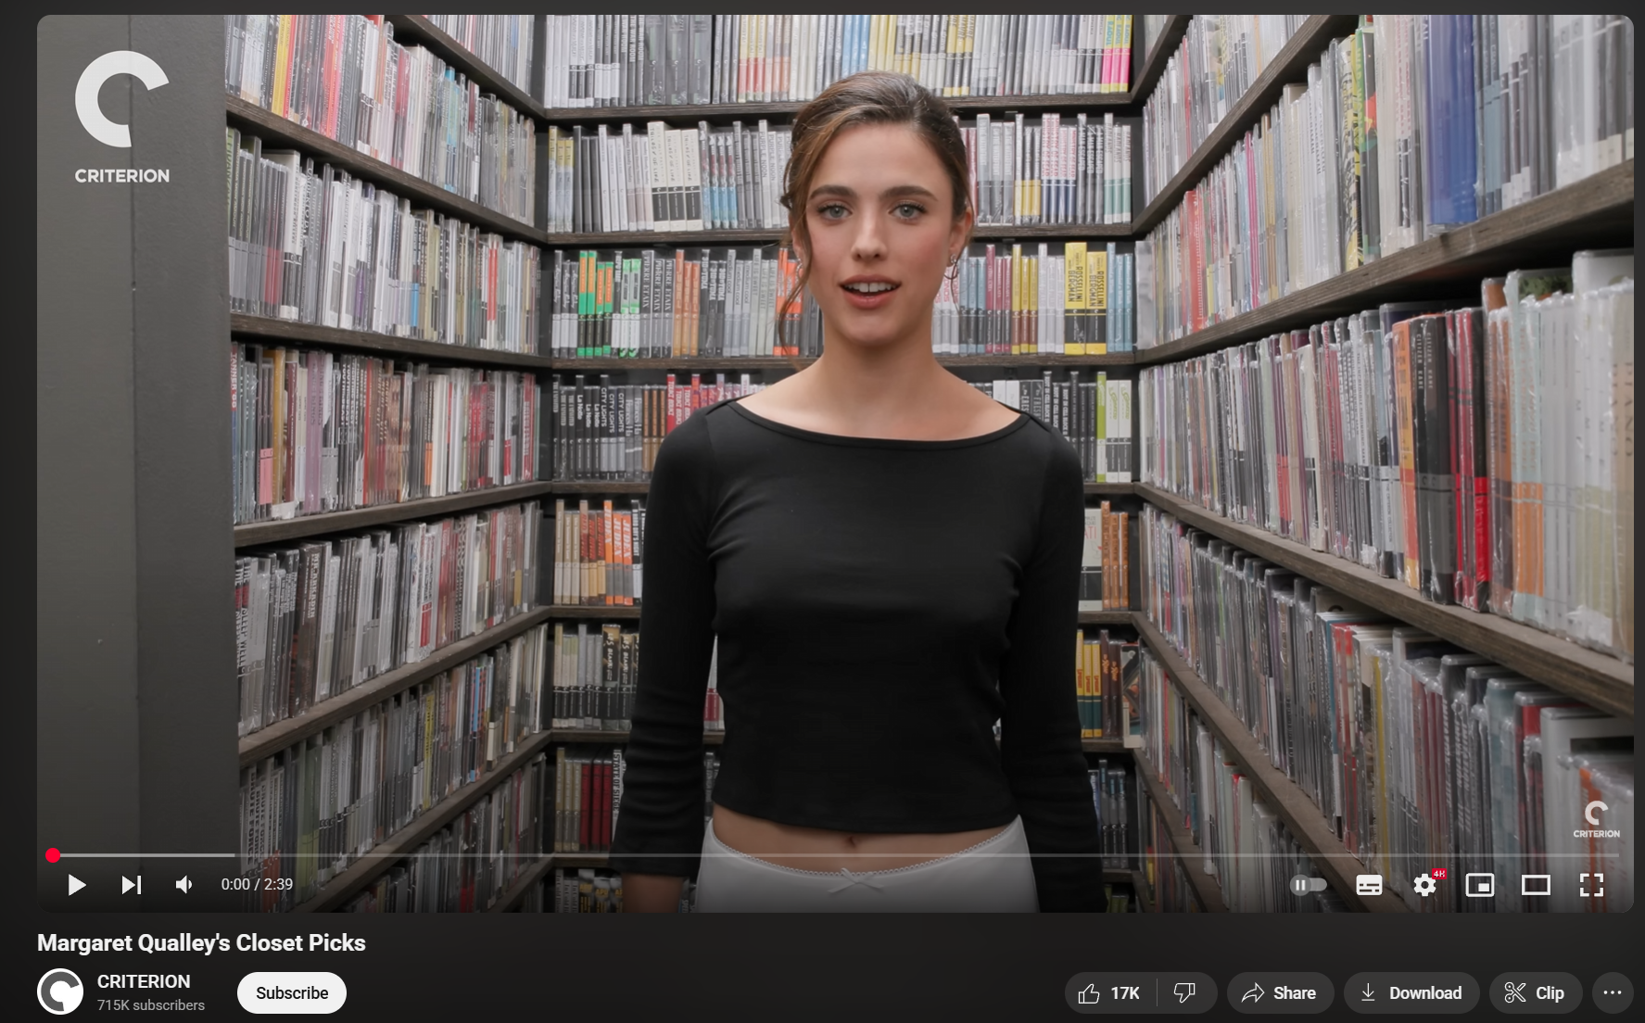Viewport: 1645px width, 1023px height.
Task: Click the video progress bar
Action: tap(835, 855)
